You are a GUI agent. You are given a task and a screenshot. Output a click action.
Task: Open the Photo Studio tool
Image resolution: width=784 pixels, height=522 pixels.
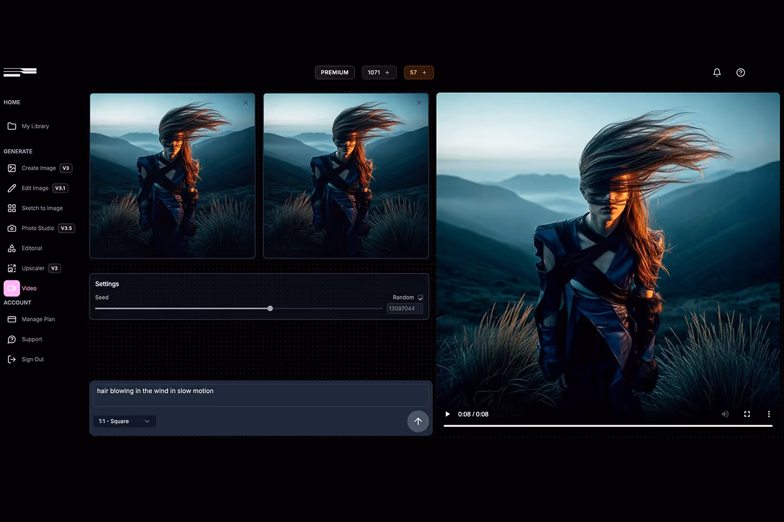pos(38,228)
